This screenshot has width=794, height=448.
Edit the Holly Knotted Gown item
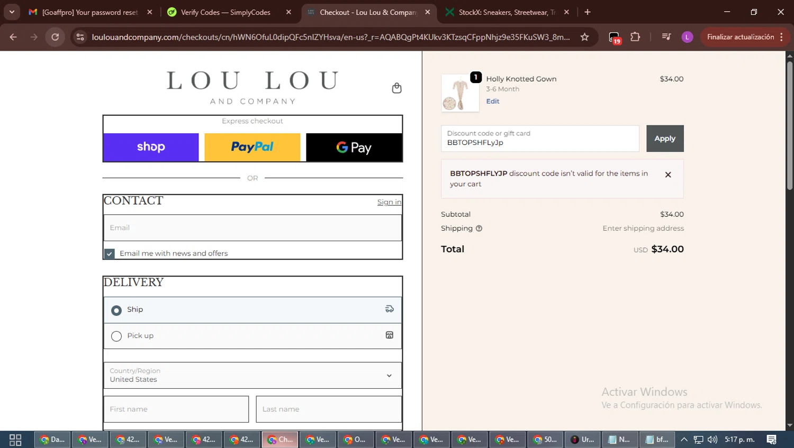(x=493, y=101)
